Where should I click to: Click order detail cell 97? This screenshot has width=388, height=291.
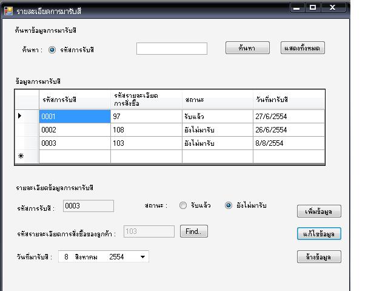click(146, 117)
